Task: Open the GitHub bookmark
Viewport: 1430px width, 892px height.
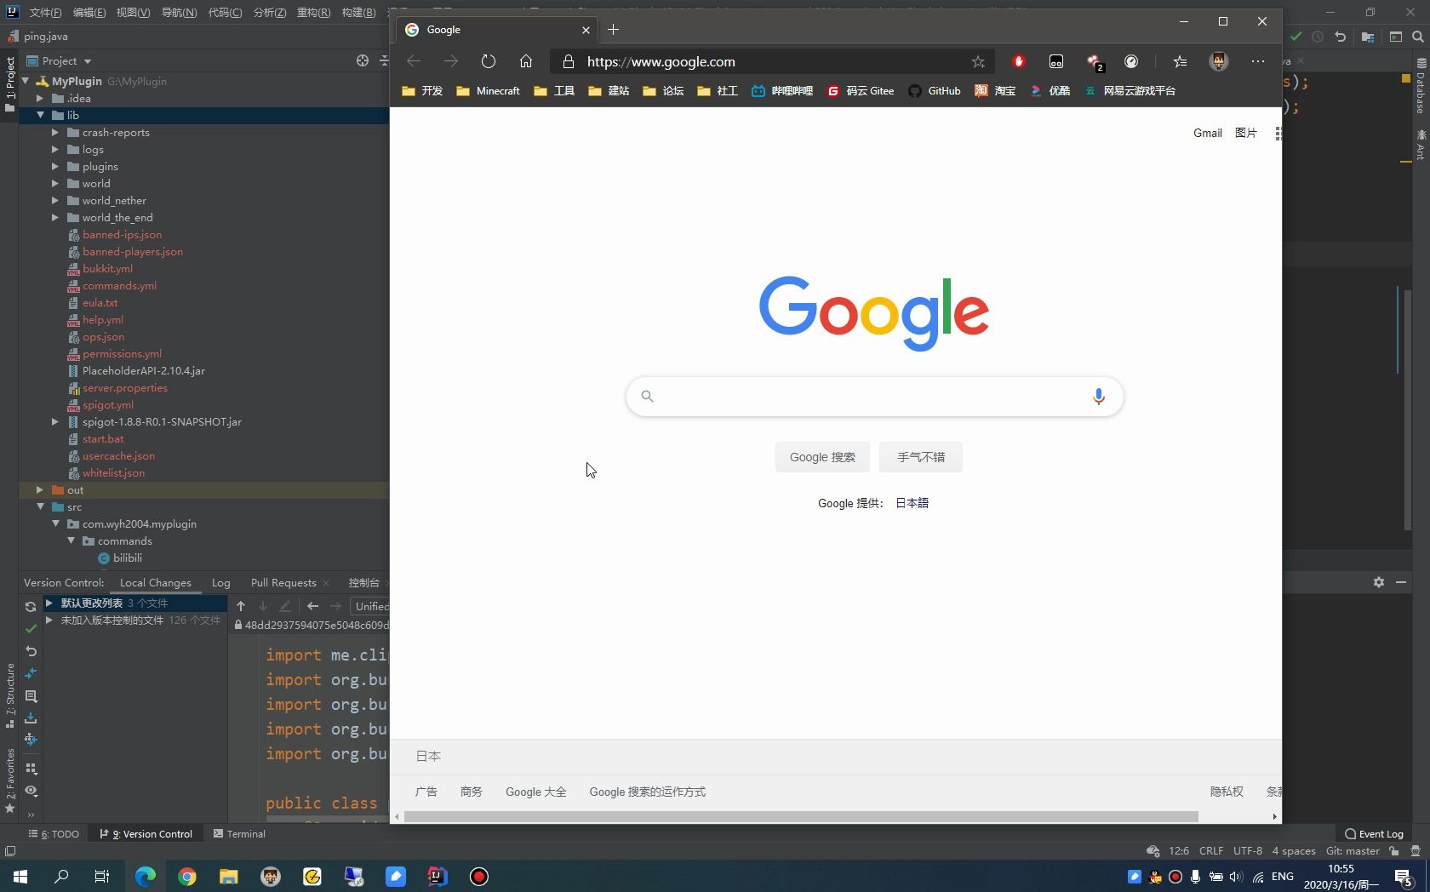Action: tap(935, 91)
